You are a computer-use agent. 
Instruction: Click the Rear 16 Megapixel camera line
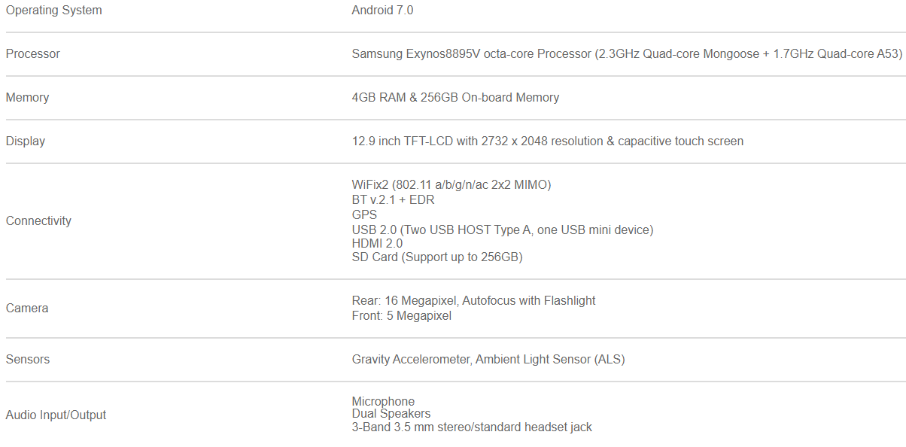(x=473, y=301)
